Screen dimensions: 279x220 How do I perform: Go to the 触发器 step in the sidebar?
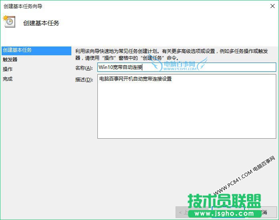(10, 59)
